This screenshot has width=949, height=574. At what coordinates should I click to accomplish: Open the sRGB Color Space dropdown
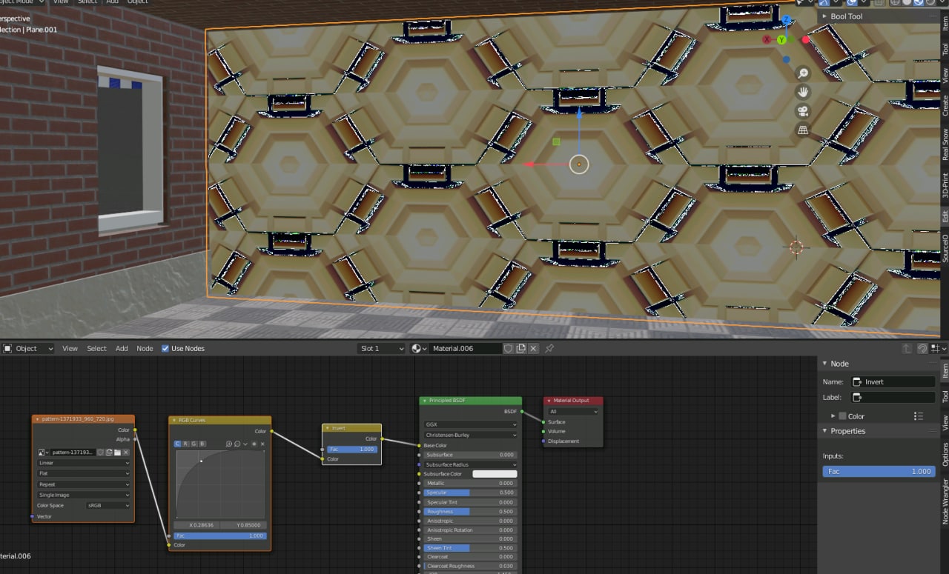[x=108, y=506]
